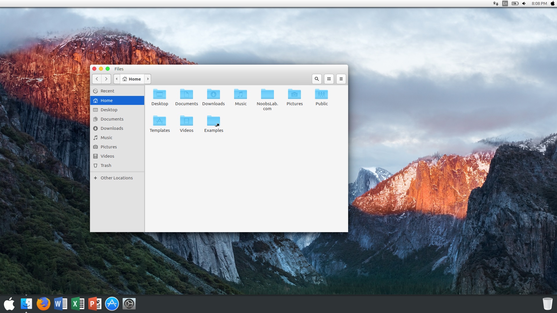557x313 pixels.
Task: Select Recent in the Files sidebar
Action: pyautogui.click(x=107, y=91)
